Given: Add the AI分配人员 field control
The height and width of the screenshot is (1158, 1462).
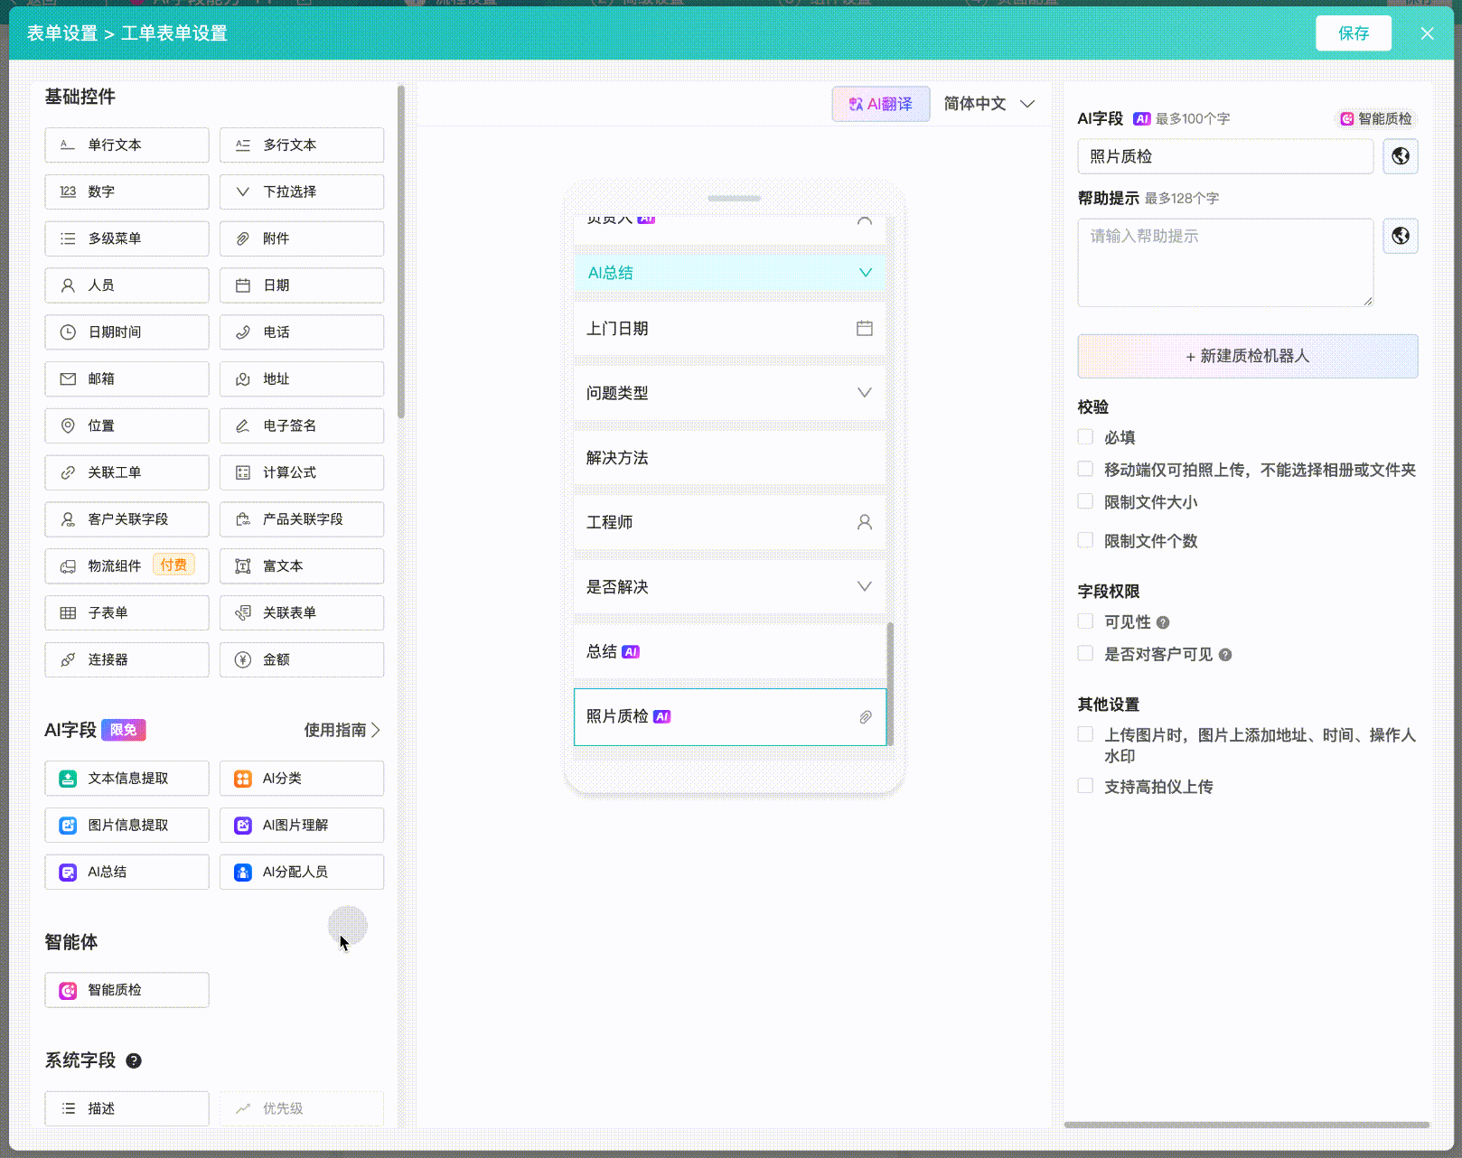Looking at the screenshot, I should coord(302,872).
